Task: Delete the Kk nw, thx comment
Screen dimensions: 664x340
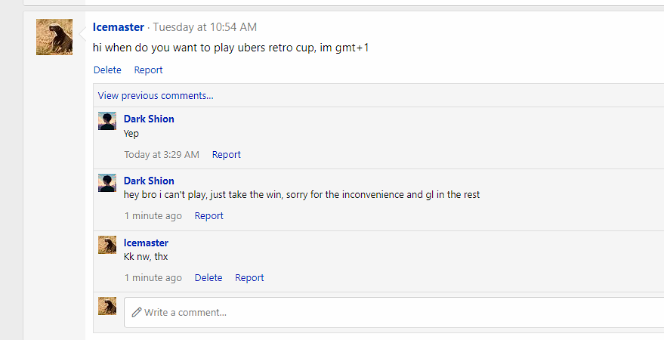Action: pos(208,278)
